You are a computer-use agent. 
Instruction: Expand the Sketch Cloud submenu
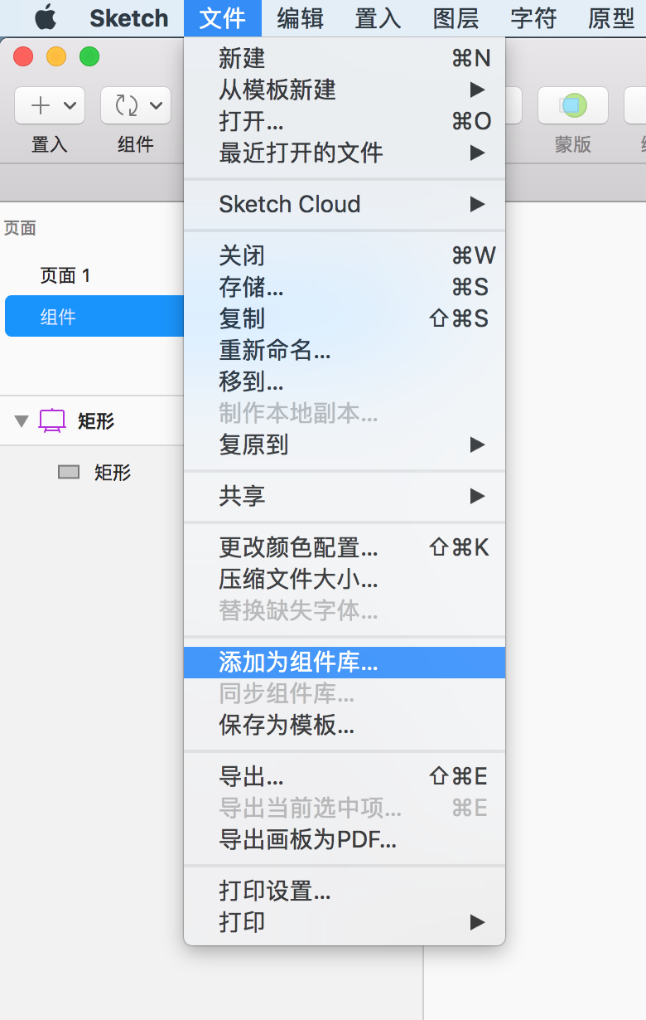pos(345,204)
